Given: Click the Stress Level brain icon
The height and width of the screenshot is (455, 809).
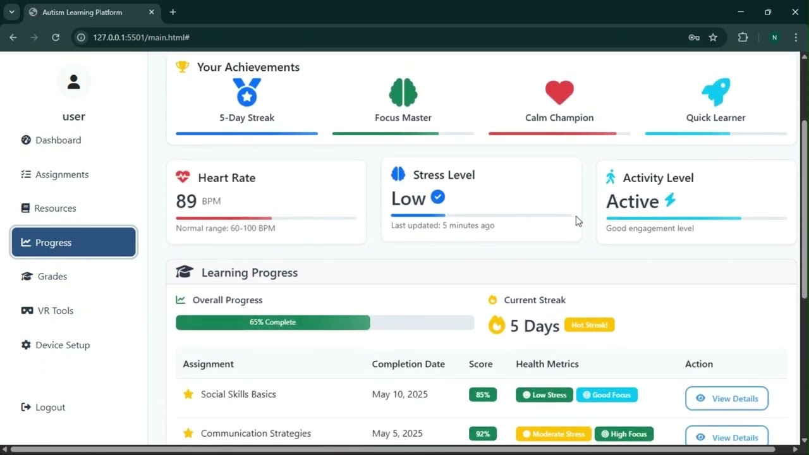Looking at the screenshot, I should [x=398, y=174].
